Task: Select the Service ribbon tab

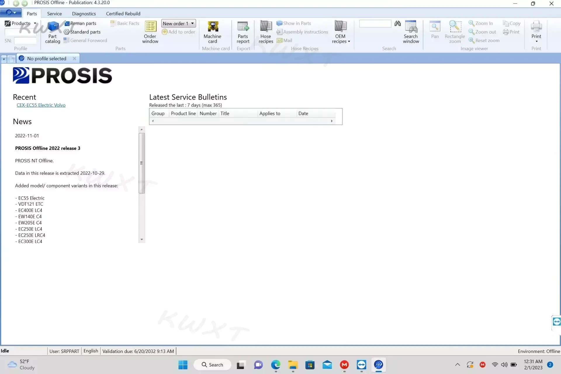Action: pyautogui.click(x=54, y=13)
